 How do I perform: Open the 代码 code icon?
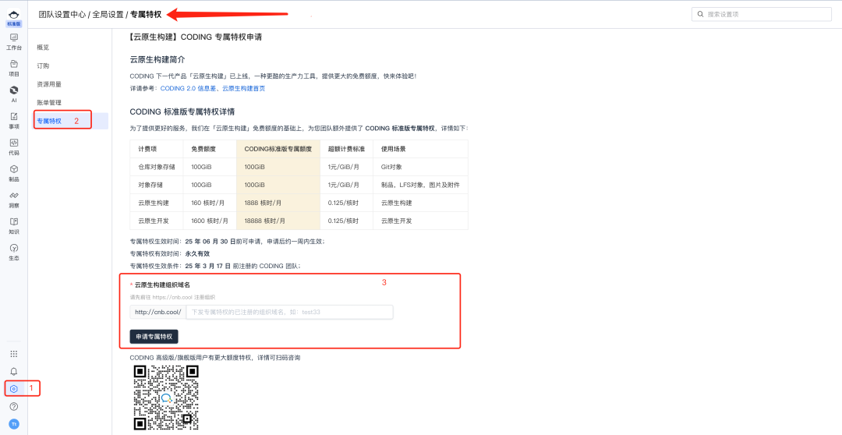pyautogui.click(x=14, y=147)
